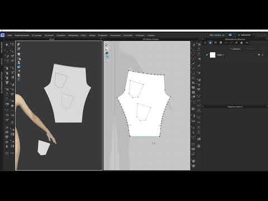Select the round Button tab icon in Object Browser
This screenshot has height=201, width=268.
(x=221, y=42)
